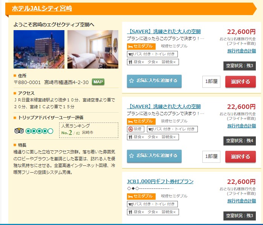The image size is (263, 225).
Task: Click バス付き・トイレ付き badge in 禁煙セミダブル plan
Action: pyautogui.click(x=172, y=129)
